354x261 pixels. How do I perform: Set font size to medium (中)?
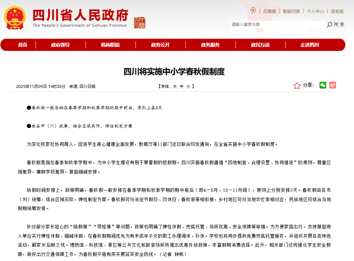[181, 86]
